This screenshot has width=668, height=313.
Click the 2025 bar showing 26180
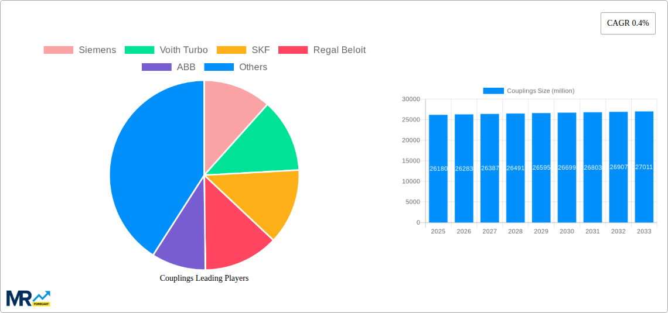pos(438,168)
